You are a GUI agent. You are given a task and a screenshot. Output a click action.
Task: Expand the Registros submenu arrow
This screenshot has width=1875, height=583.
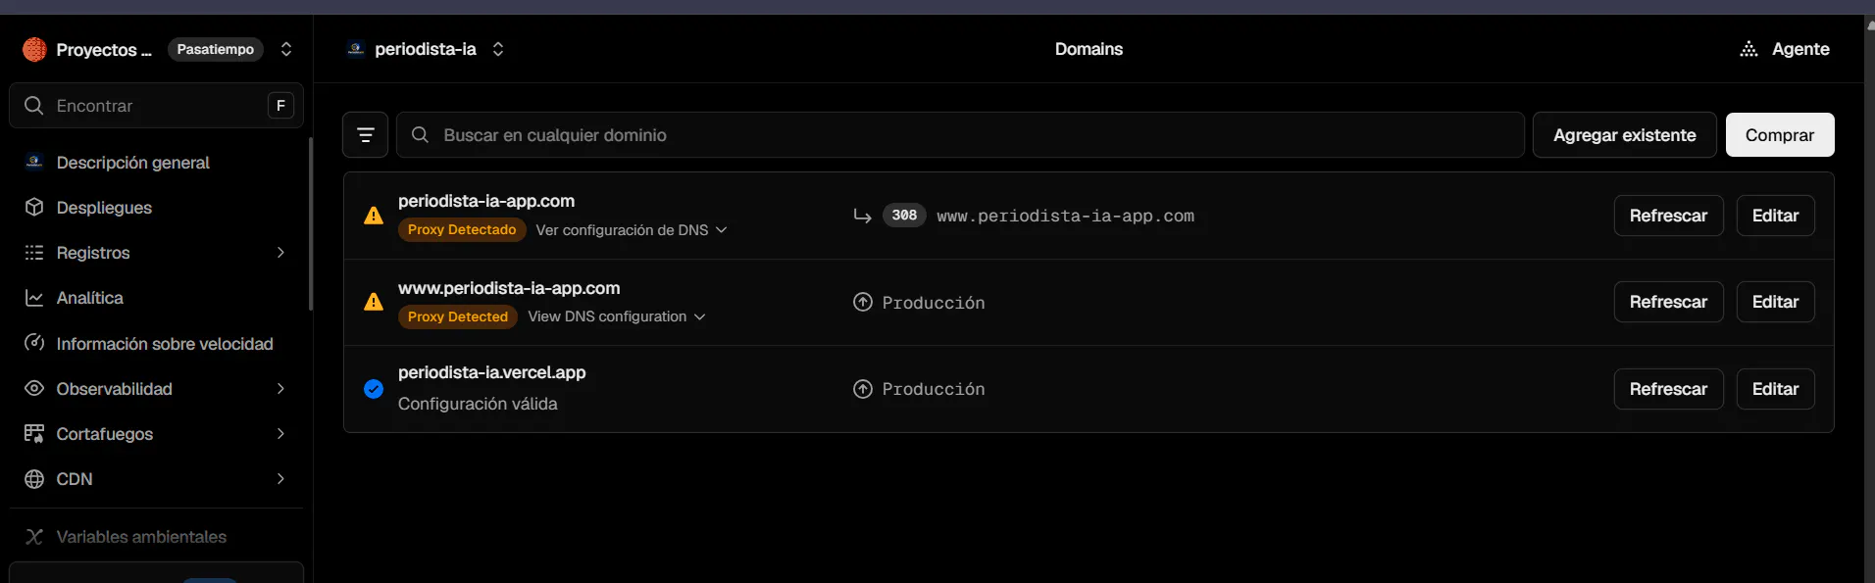280,253
